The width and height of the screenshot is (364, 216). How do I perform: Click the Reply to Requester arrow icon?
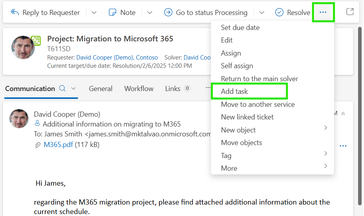[15, 12]
